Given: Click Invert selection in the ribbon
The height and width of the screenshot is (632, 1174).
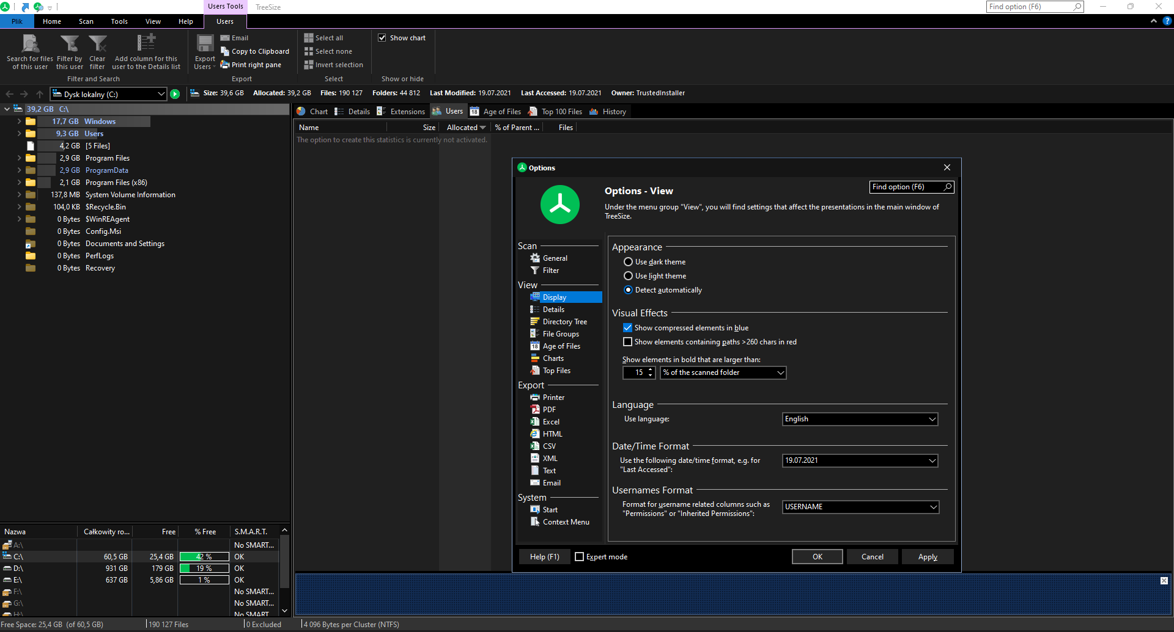Looking at the screenshot, I should pyautogui.click(x=334, y=65).
